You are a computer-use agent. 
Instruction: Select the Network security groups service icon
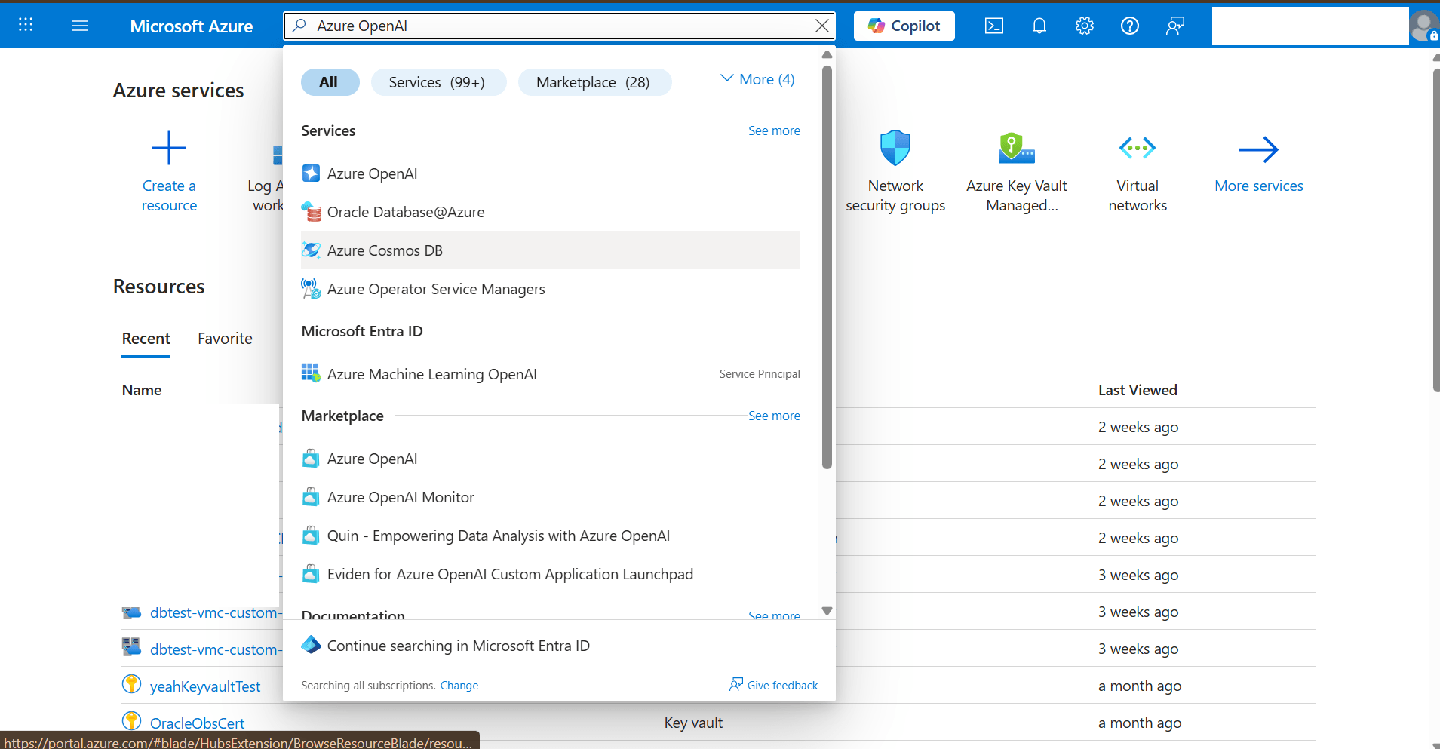895,148
